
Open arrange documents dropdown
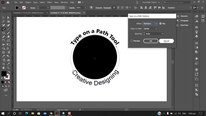coord(80,2)
